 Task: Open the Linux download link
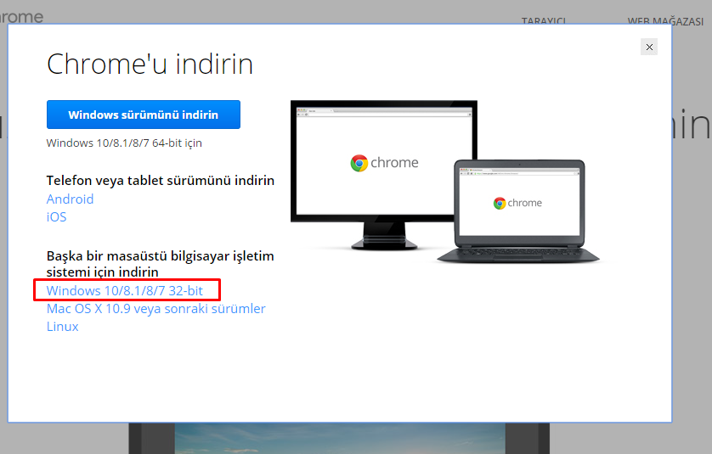click(x=62, y=327)
